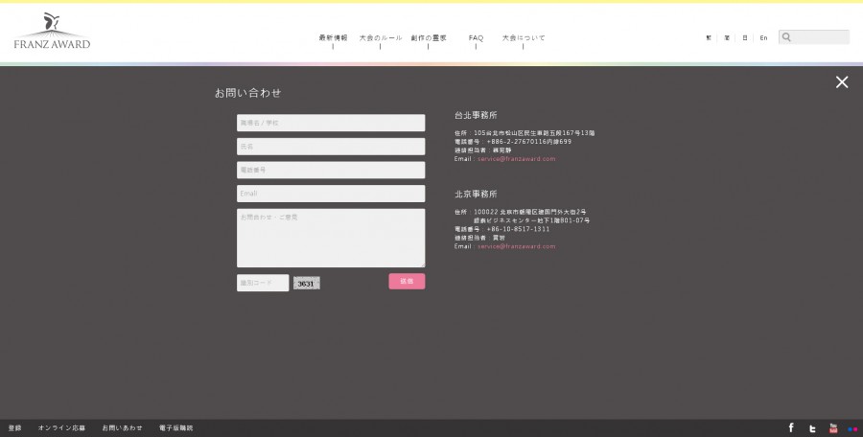
Task: Open the YouTube icon in footer
Action: [x=833, y=428]
